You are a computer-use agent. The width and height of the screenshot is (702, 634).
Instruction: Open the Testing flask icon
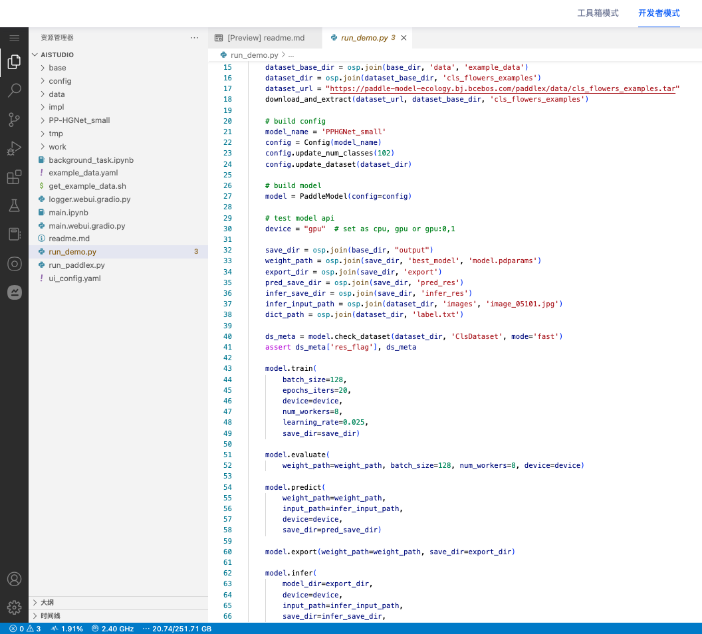point(14,205)
